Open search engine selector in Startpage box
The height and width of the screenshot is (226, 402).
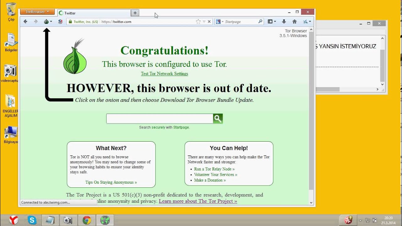(220, 22)
